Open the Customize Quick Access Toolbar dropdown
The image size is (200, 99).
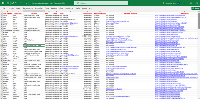pos(26,3)
